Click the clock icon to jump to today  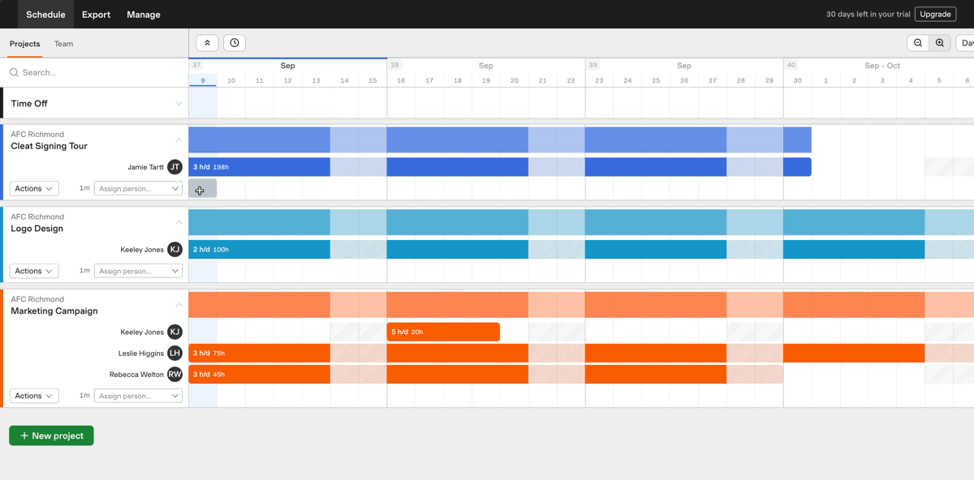coord(234,42)
